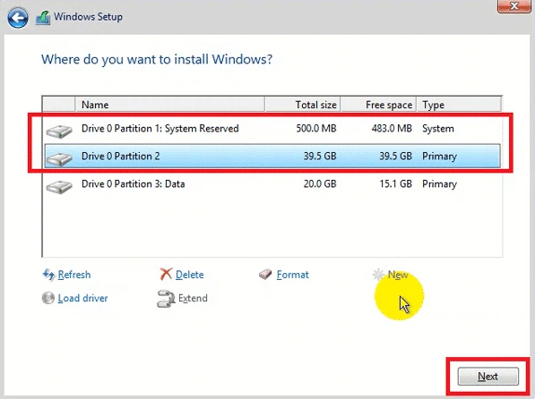
Task: Click Primary type of Partition 2 row
Action: pos(439,157)
